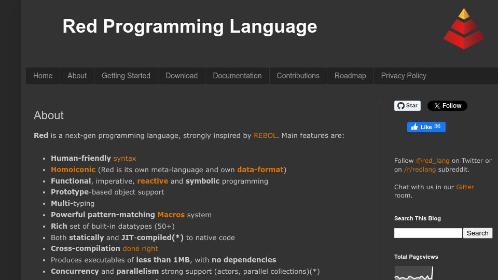Open the Macros link

pos(171,215)
